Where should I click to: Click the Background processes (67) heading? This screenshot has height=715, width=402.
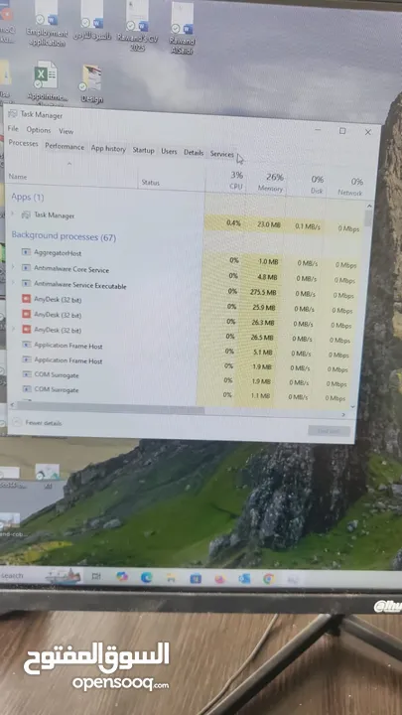(x=64, y=236)
